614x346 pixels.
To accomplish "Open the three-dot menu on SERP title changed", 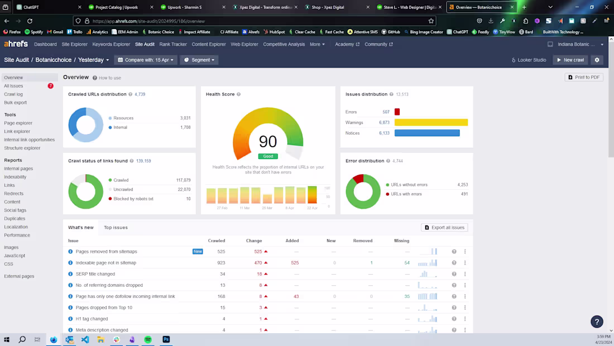I will [465, 274].
